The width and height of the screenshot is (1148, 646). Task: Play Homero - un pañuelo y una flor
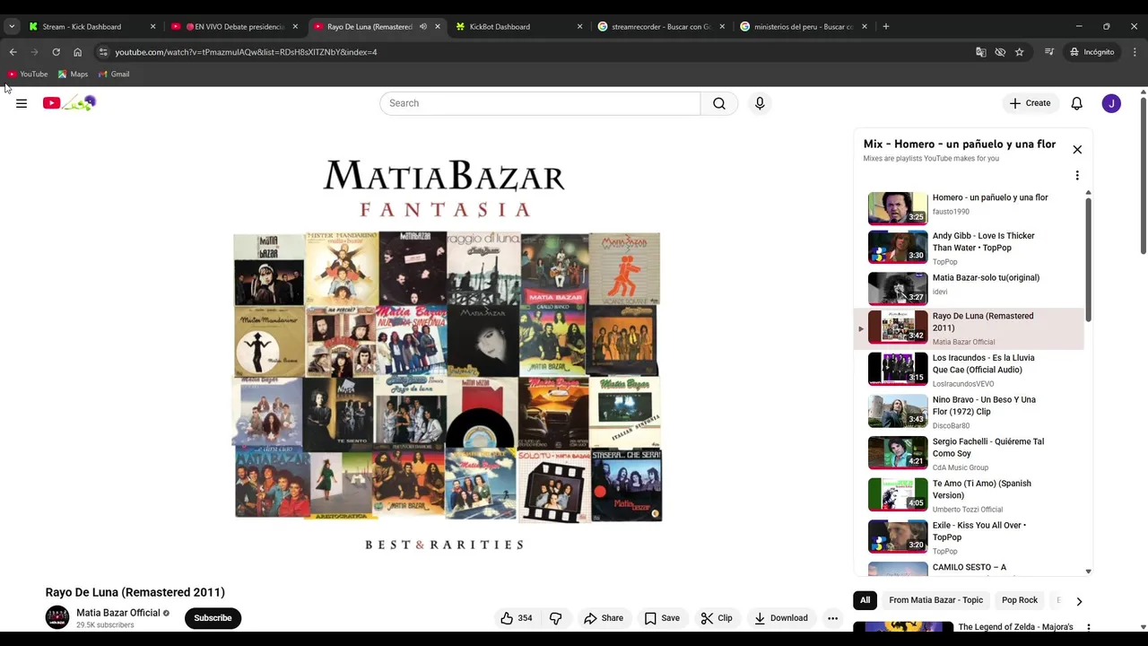point(970,207)
